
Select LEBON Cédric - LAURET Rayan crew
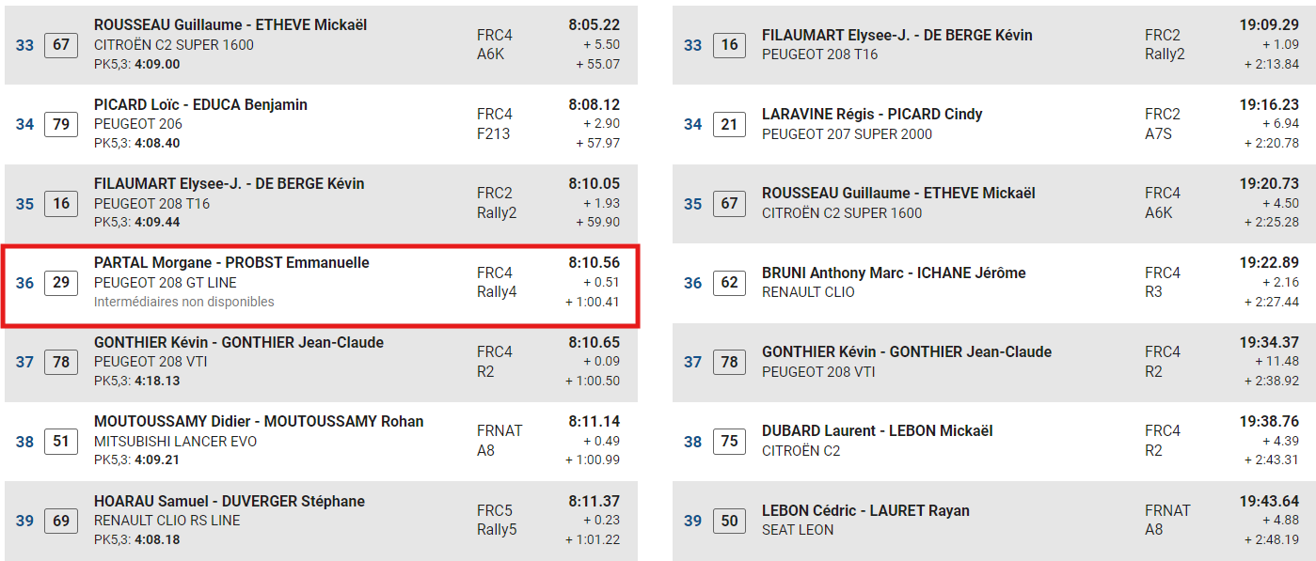tap(865, 510)
